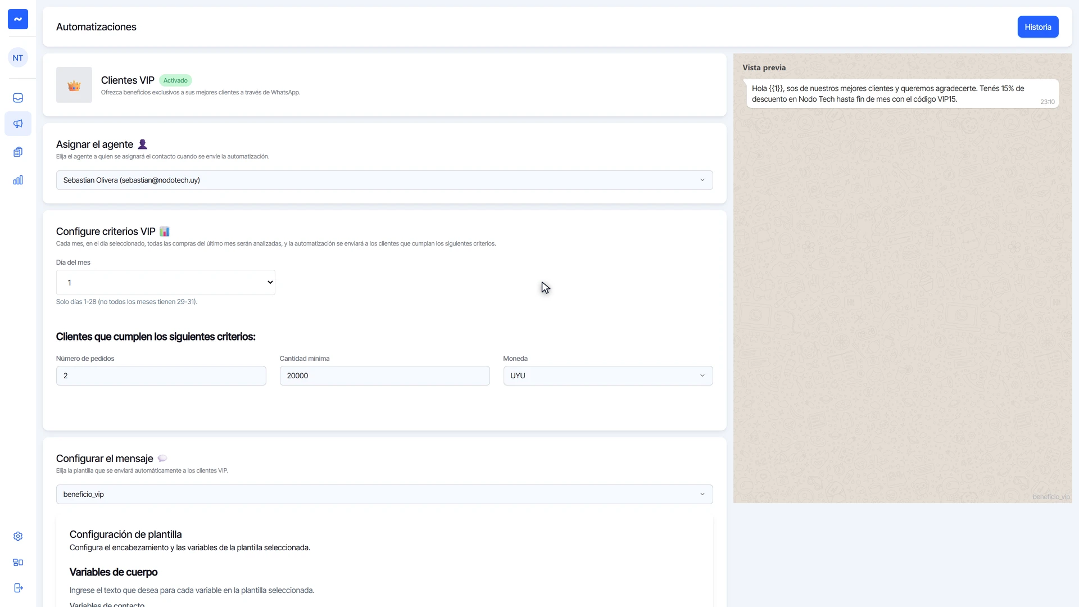The width and height of the screenshot is (1079, 607).
Task: Click the Cantidad mínima field
Action: (x=385, y=376)
